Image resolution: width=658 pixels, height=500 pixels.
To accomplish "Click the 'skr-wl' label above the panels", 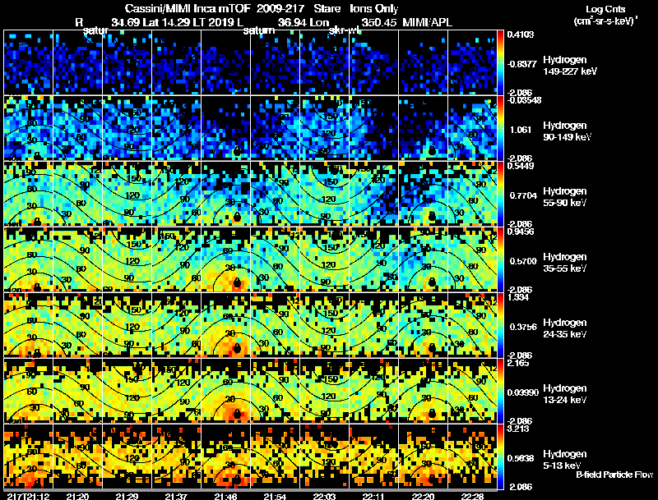I will pos(342,30).
